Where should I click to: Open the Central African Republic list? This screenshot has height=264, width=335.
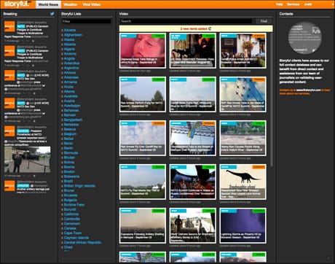[x=82, y=242]
